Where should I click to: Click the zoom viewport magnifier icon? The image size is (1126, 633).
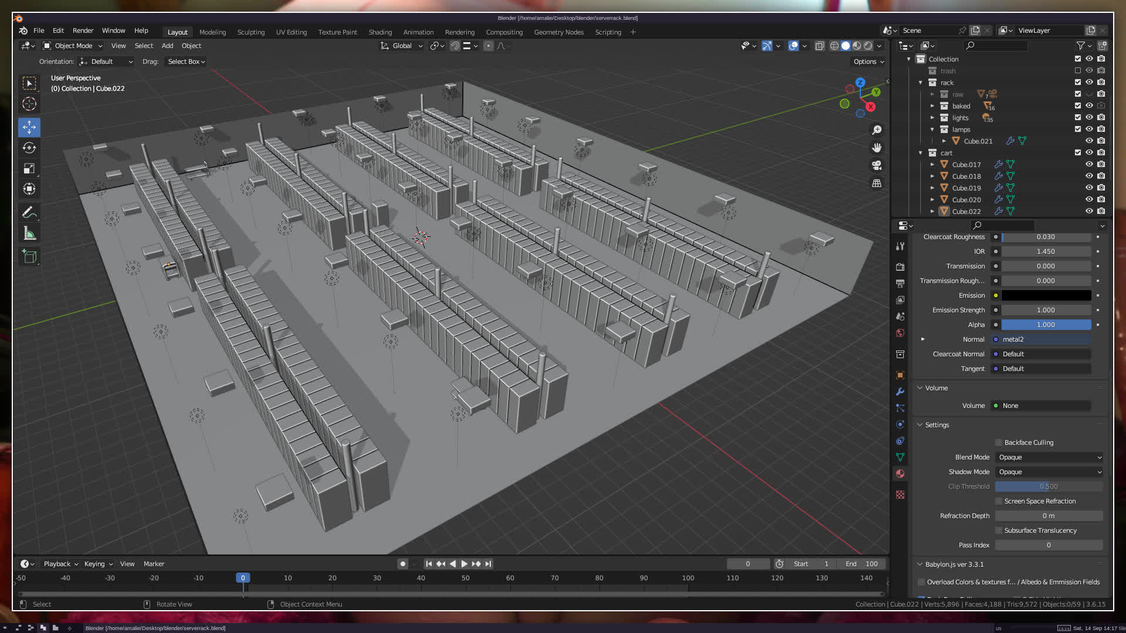[877, 130]
